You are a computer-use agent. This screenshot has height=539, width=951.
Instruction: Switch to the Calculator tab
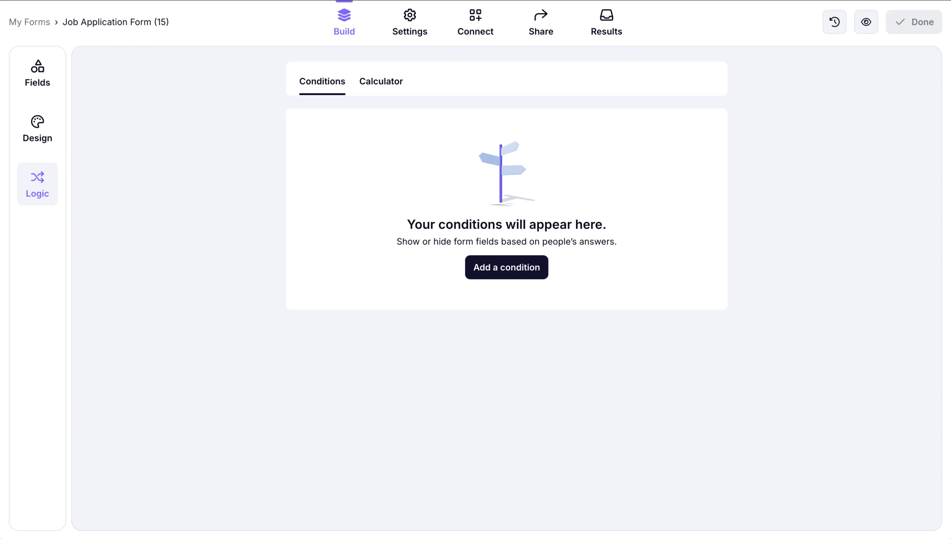coord(380,81)
